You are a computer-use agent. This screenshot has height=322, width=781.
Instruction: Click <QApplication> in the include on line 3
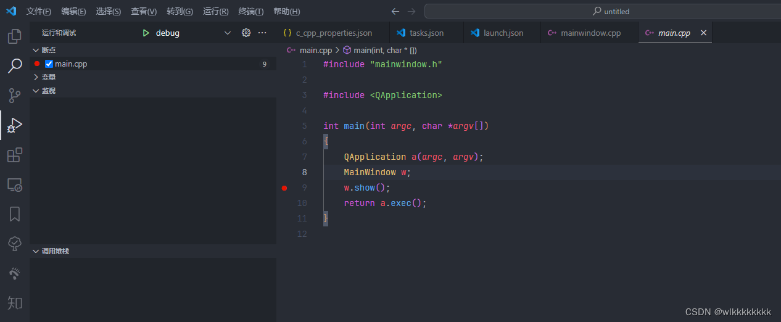[406, 95]
